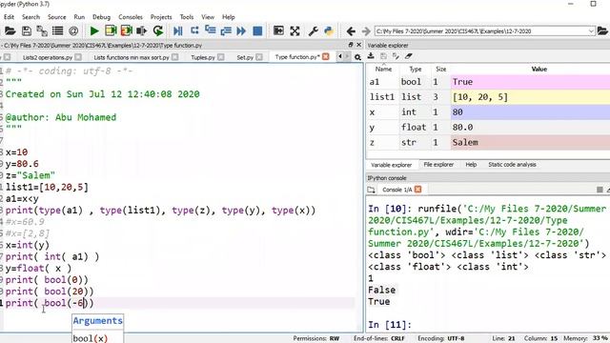Open the Source menu
The height and width of the screenshot is (343, 610).
(x=57, y=17)
